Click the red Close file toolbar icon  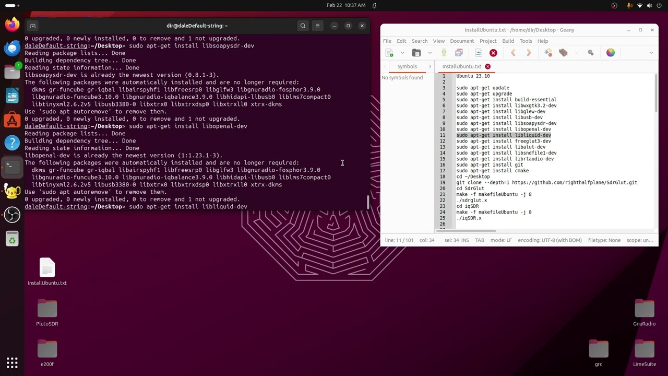tap(493, 53)
